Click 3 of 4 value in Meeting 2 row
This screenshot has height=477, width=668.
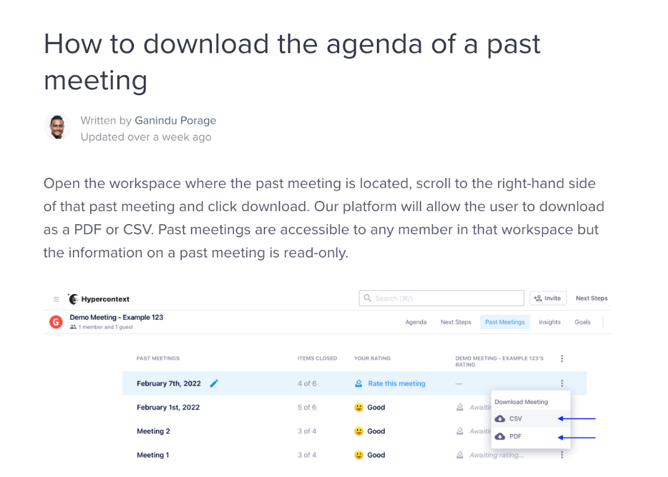tap(307, 431)
